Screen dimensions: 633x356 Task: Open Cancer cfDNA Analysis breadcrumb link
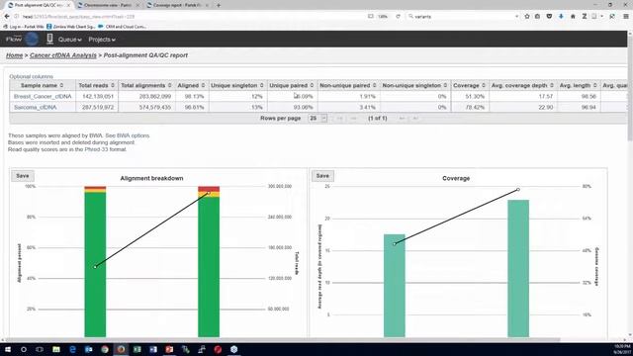point(63,55)
